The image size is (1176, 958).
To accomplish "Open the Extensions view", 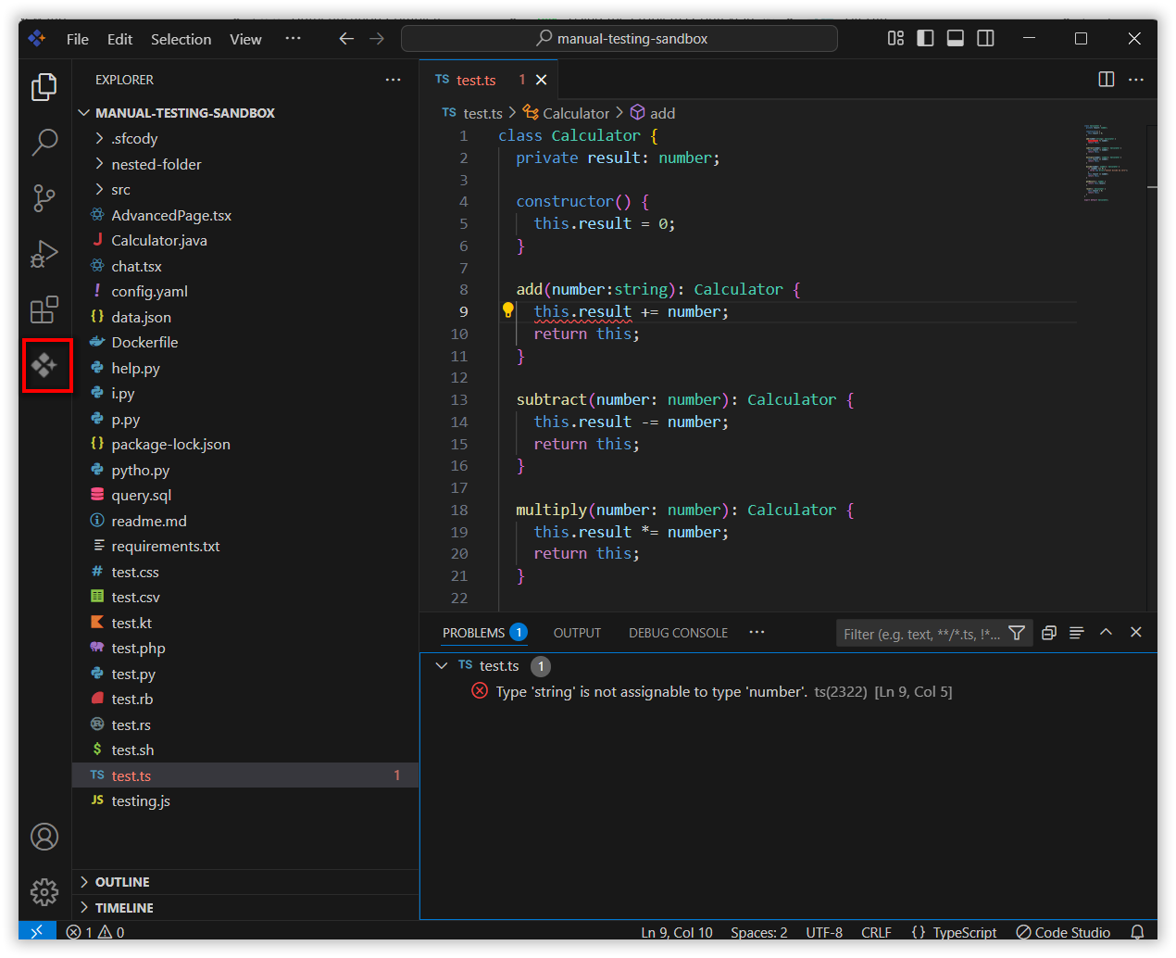I will [x=44, y=309].
